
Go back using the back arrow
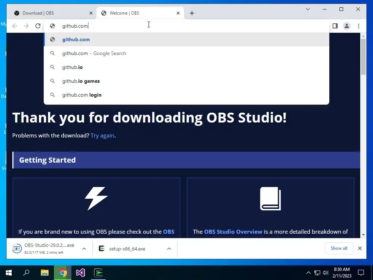tap(15, 26)
